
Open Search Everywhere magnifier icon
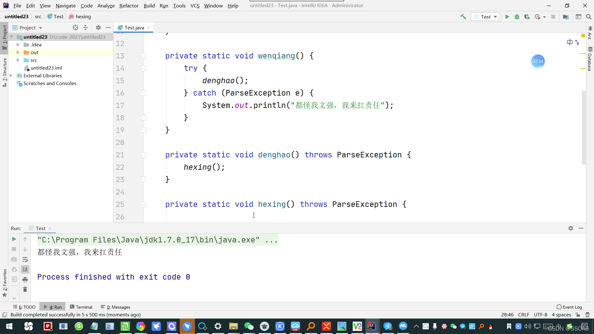[x=589, y=17]
